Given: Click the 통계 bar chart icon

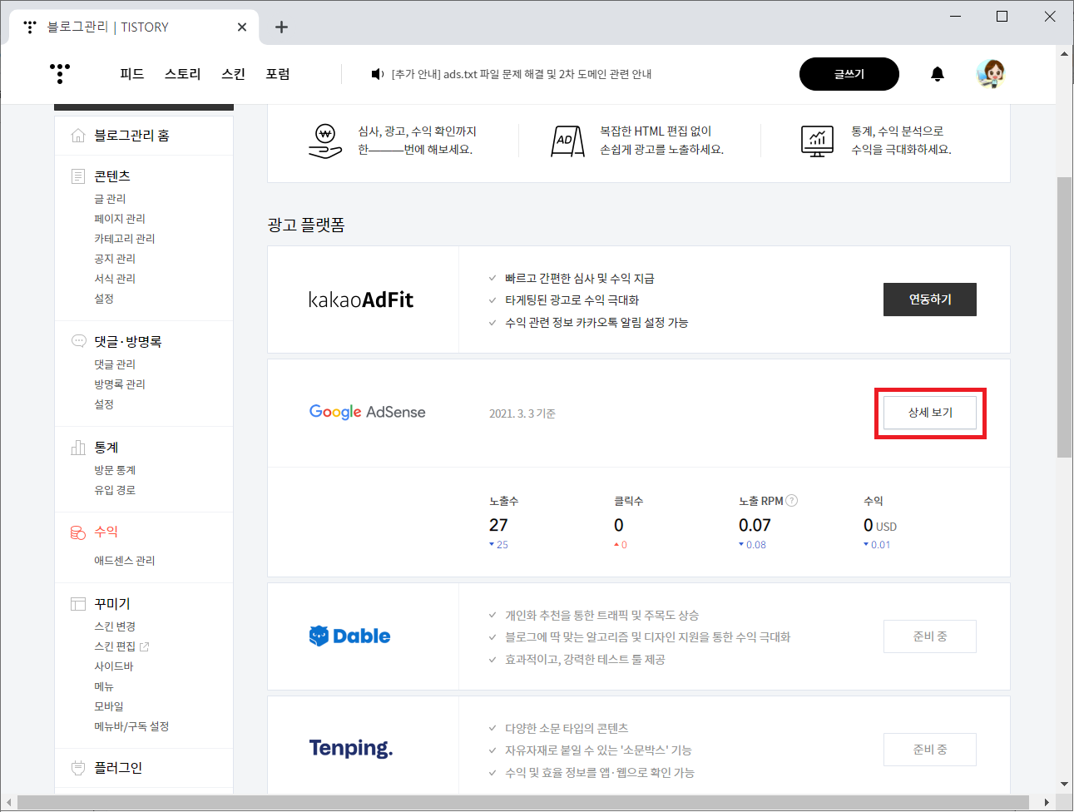Looking at the screenshot, I should pos(78,448).
